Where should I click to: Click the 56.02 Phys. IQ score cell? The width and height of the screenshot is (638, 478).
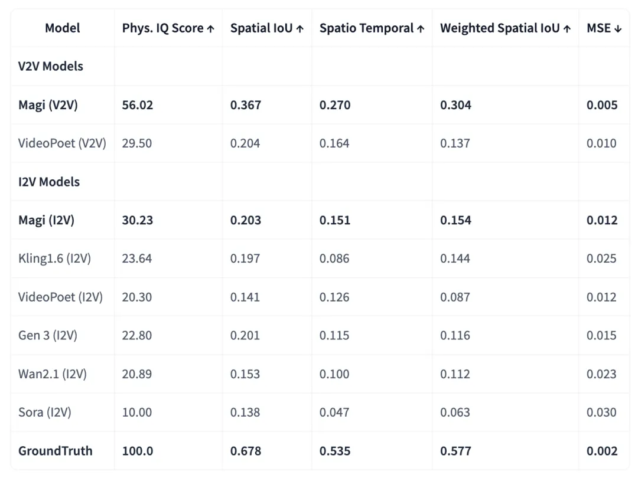pos(138,105)
